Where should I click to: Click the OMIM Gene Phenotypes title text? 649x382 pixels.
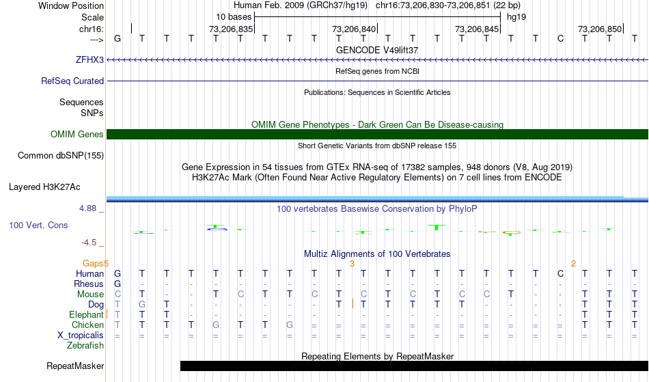pos(377,124)
